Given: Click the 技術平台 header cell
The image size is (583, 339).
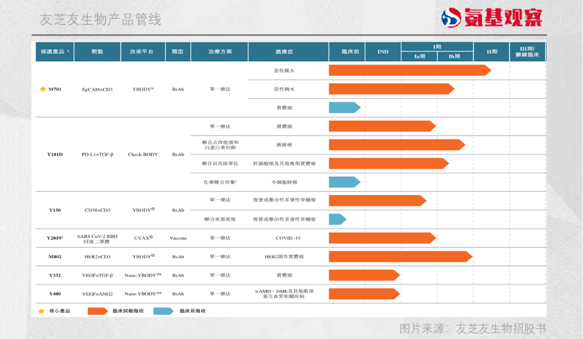Looking at the screenshot, I should (x=142, y=52).
